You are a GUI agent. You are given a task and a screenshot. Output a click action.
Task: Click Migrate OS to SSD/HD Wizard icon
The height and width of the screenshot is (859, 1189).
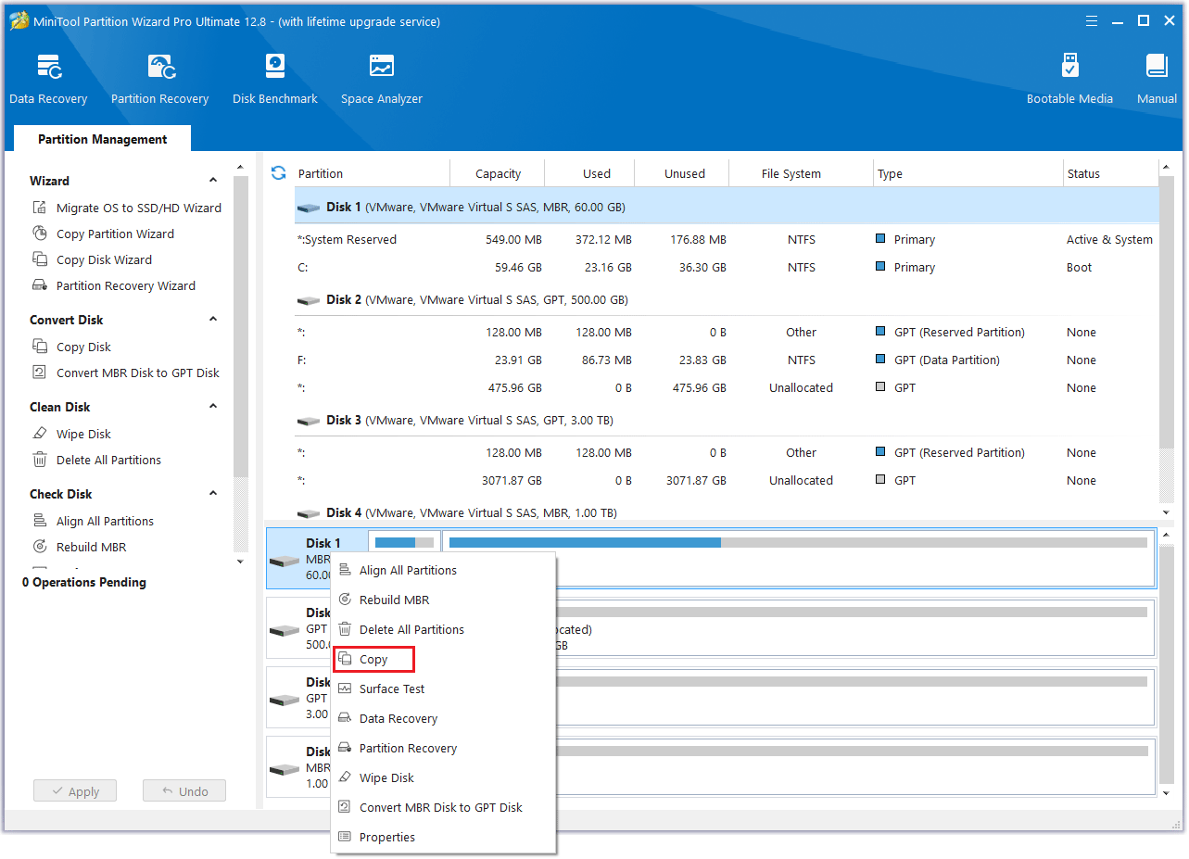pyautogui.click(x=40, y=208)
